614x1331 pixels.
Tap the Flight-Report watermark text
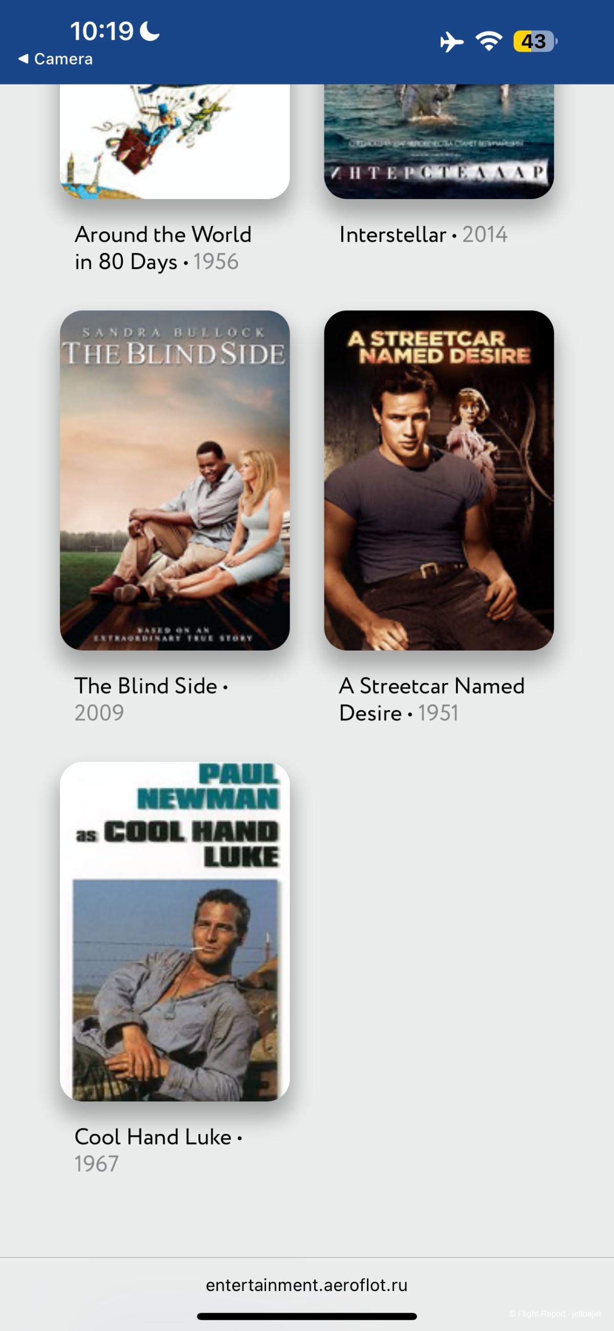click(x=555, y=1314)
